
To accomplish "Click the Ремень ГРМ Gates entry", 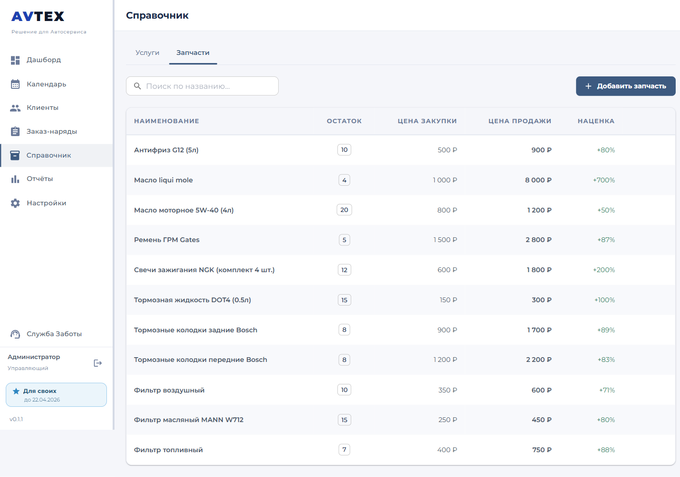I will tap(167, 240).
